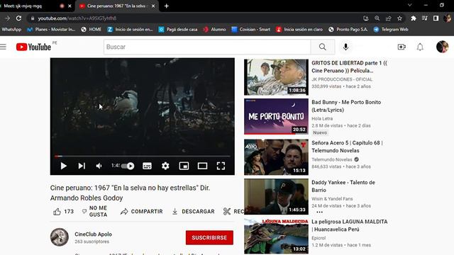This screenshot has height=255, width=454.
Task: Open GRITOS DE LIBERTAD video thumbnail
Action: pos(276,77)
